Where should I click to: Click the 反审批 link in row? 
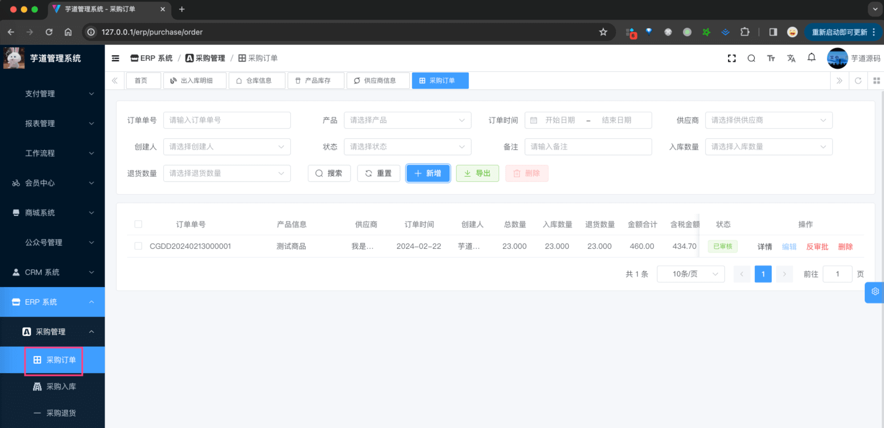pyautogui.click(x=817, y=247)
